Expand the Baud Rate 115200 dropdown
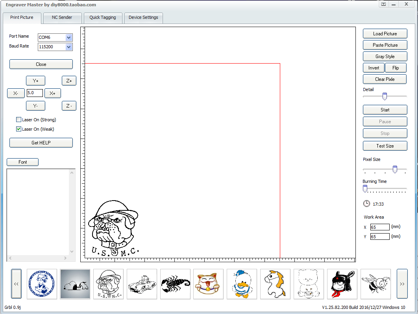Viewport: 418px width, 314px height. pos(69,47)
